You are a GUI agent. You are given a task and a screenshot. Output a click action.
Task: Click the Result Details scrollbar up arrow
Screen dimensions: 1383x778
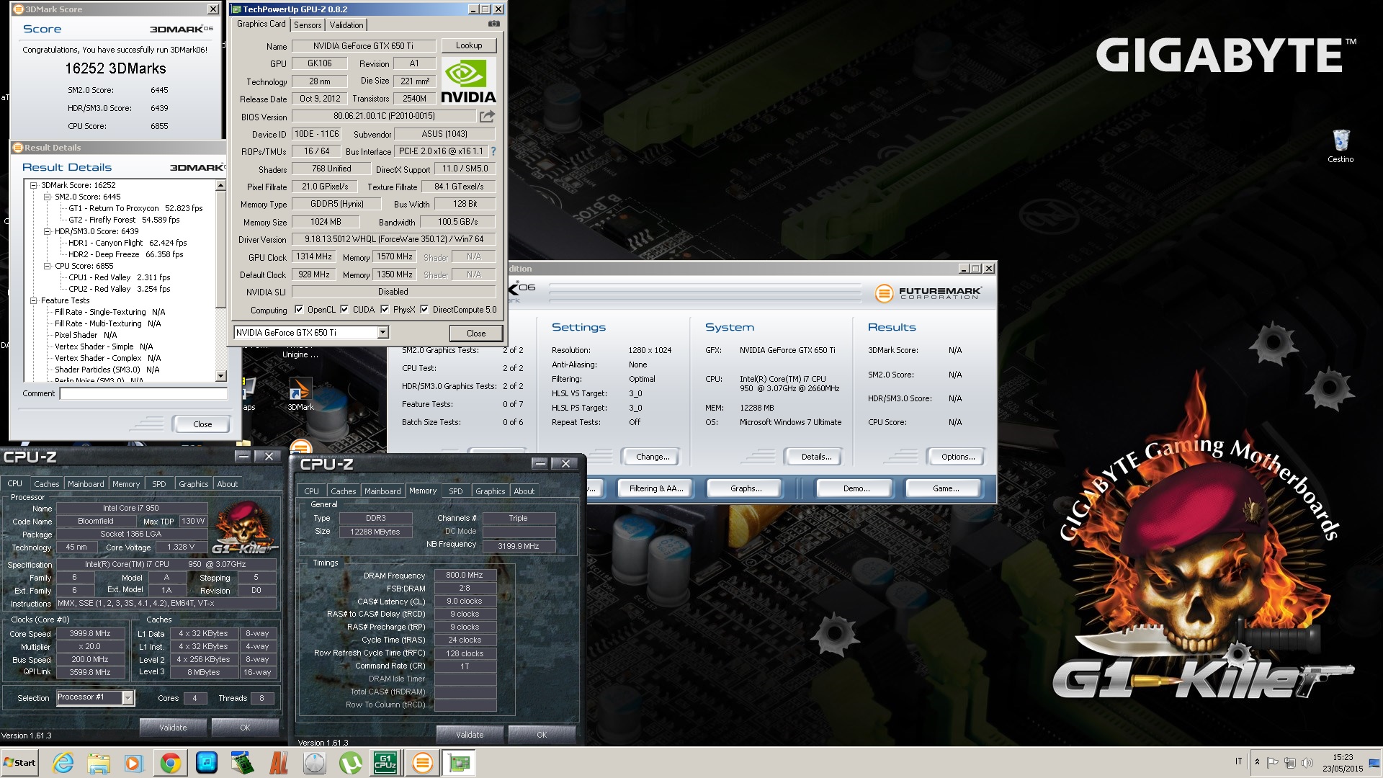[220, 186]
